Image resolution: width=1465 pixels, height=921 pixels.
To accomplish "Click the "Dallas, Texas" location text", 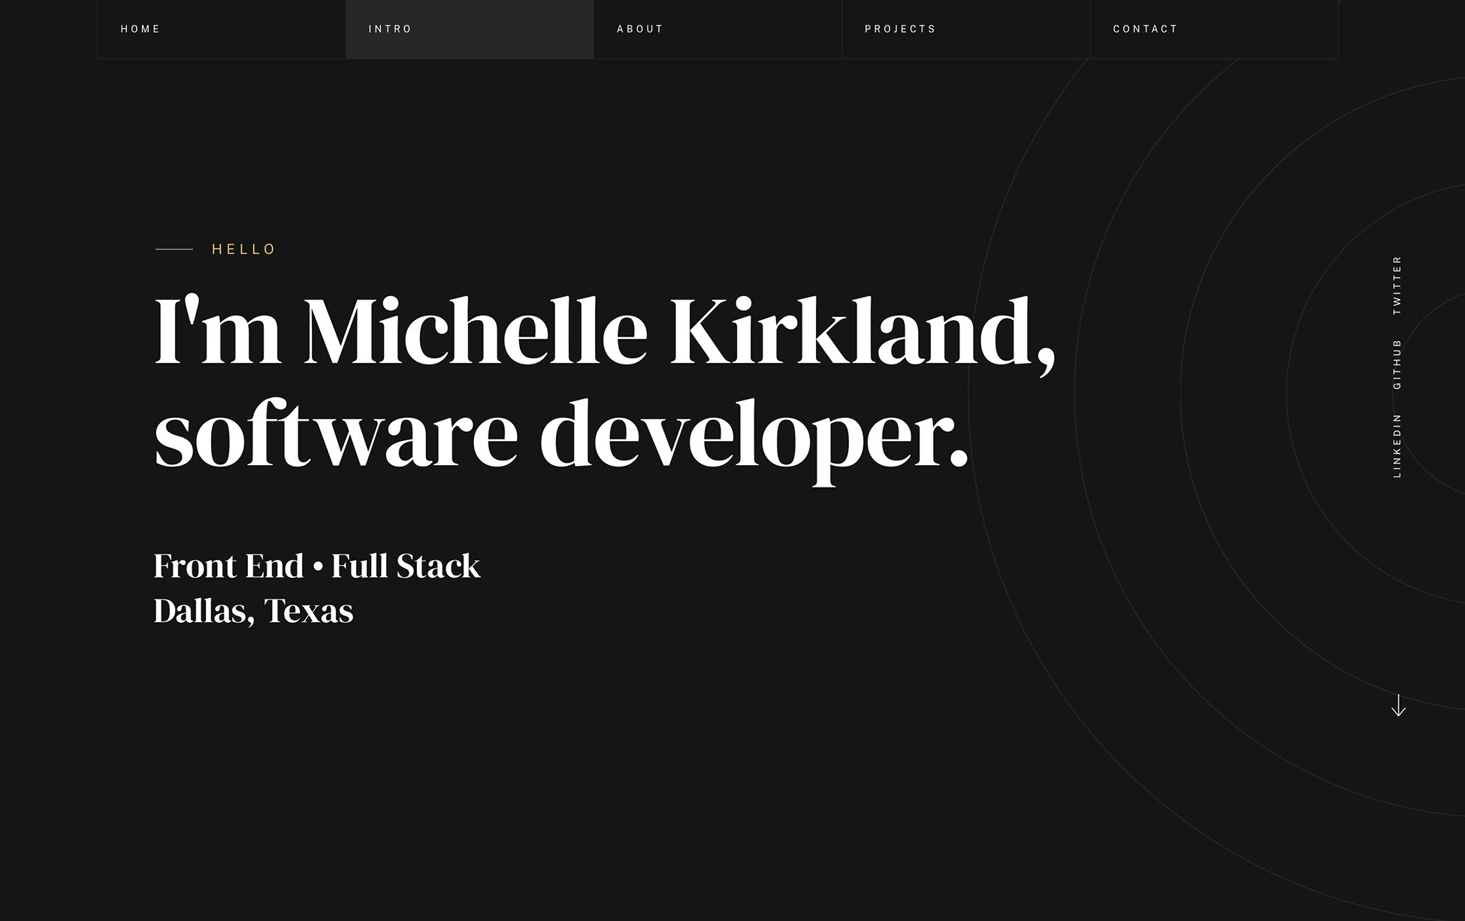I will pos(253,611).
